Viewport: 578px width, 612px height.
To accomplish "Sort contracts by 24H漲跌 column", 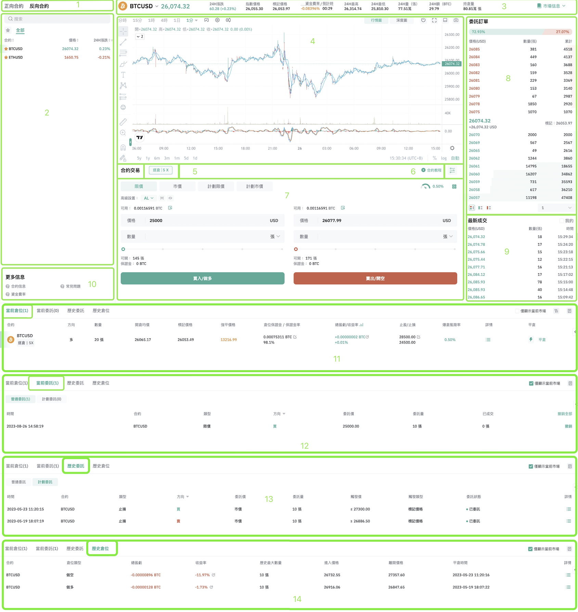I will [102, 40].
